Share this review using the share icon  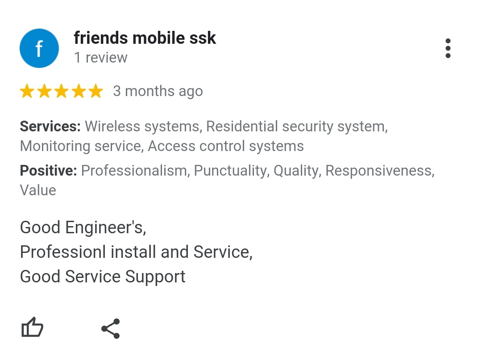pos(111,329)
